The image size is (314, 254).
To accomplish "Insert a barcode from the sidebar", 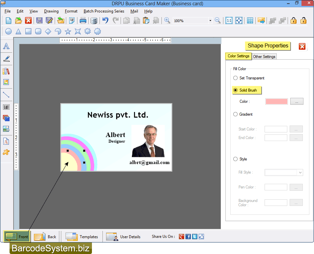I will pyautogui.click(x=6, y=107).
